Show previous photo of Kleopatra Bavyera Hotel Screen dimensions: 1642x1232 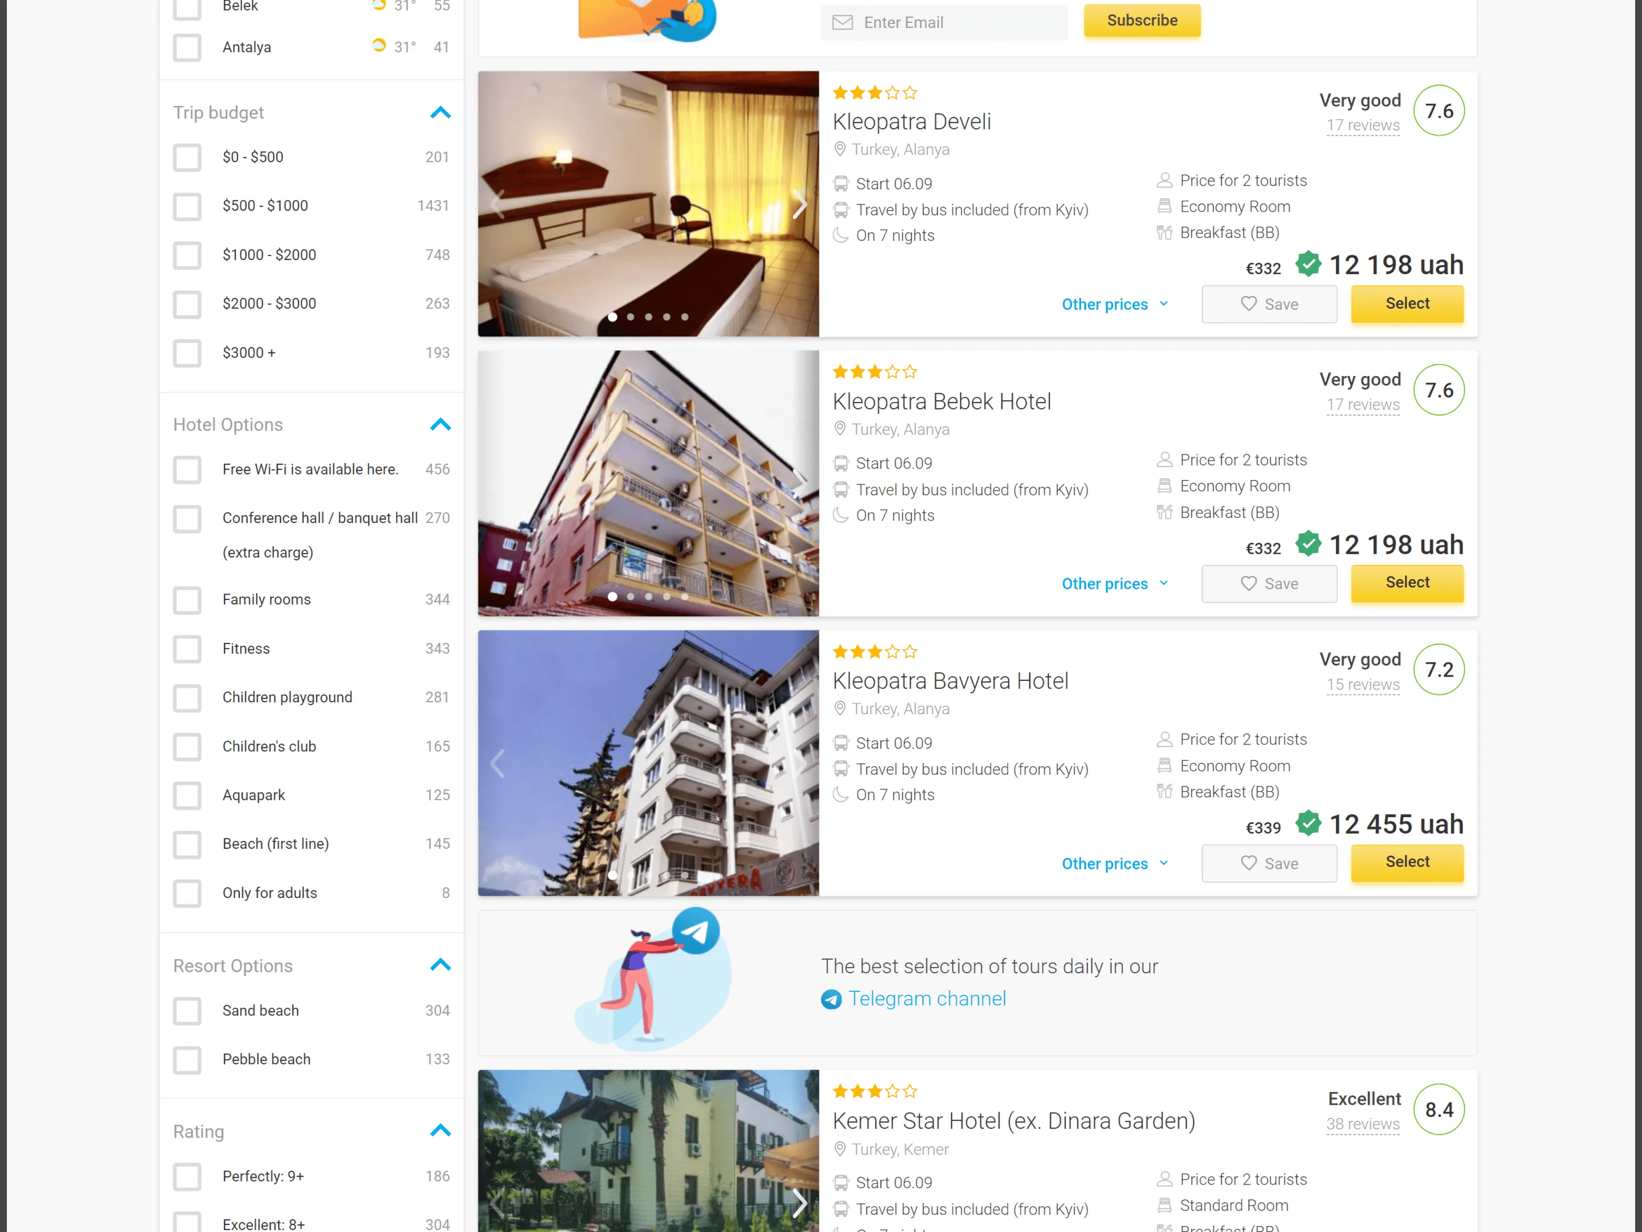point(497,762)
